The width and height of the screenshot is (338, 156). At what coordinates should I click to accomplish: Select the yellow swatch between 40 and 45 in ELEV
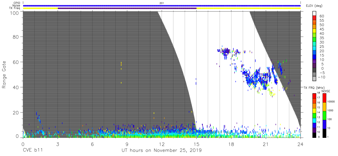314,31
